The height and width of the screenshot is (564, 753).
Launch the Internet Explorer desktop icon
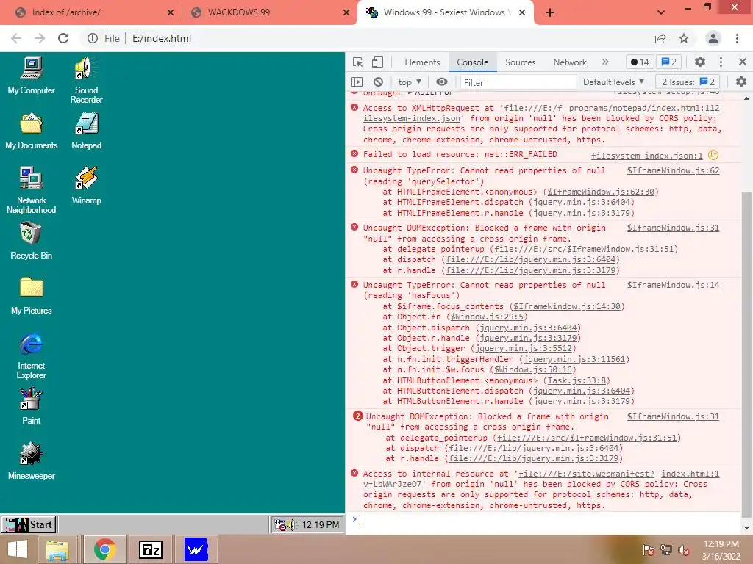(31, 355)
